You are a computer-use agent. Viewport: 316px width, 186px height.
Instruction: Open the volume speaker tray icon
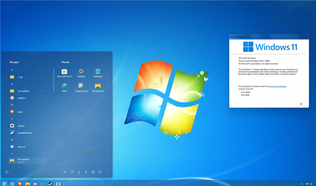(311, 184)
